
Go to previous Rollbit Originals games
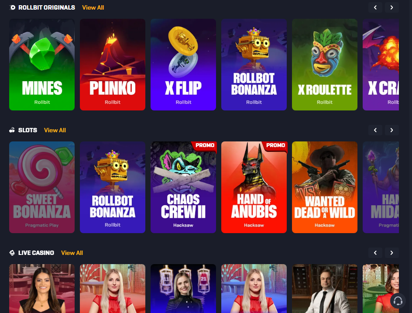pos(375,7)
